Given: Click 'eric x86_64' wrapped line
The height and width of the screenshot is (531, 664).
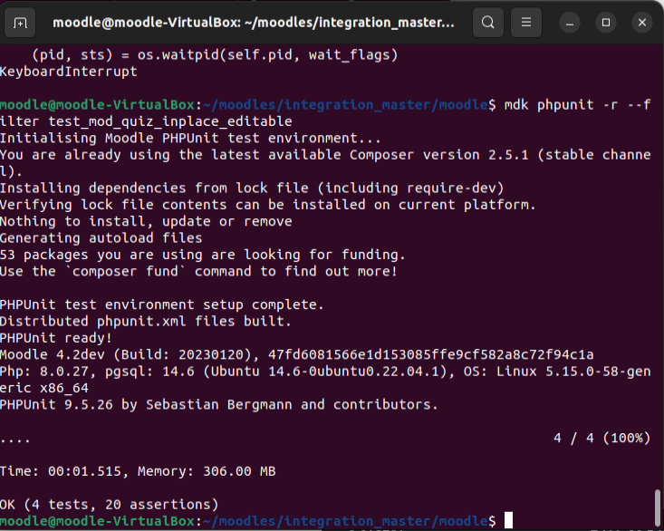Looking at the screenshot, I should [44, 389].
